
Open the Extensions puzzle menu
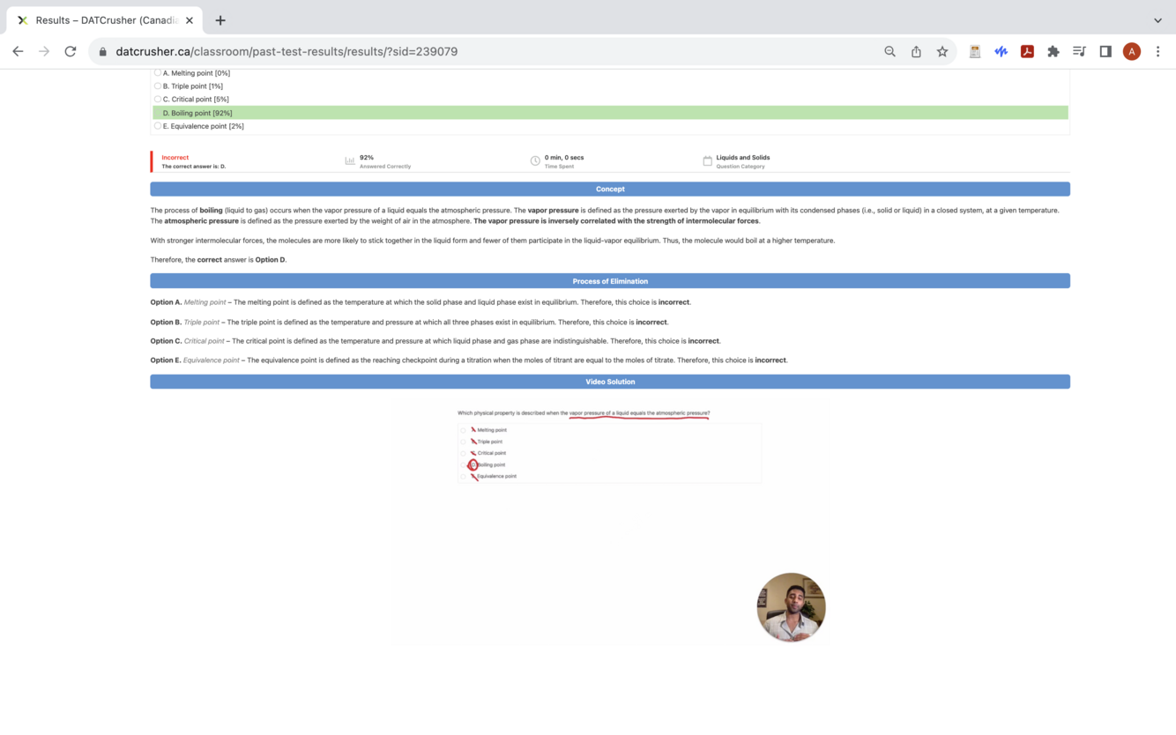coord(1053,51)
